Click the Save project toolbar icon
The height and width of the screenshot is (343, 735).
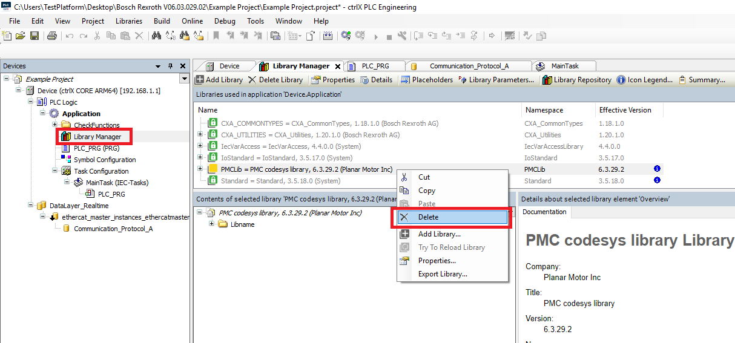[x=35, y=36]
